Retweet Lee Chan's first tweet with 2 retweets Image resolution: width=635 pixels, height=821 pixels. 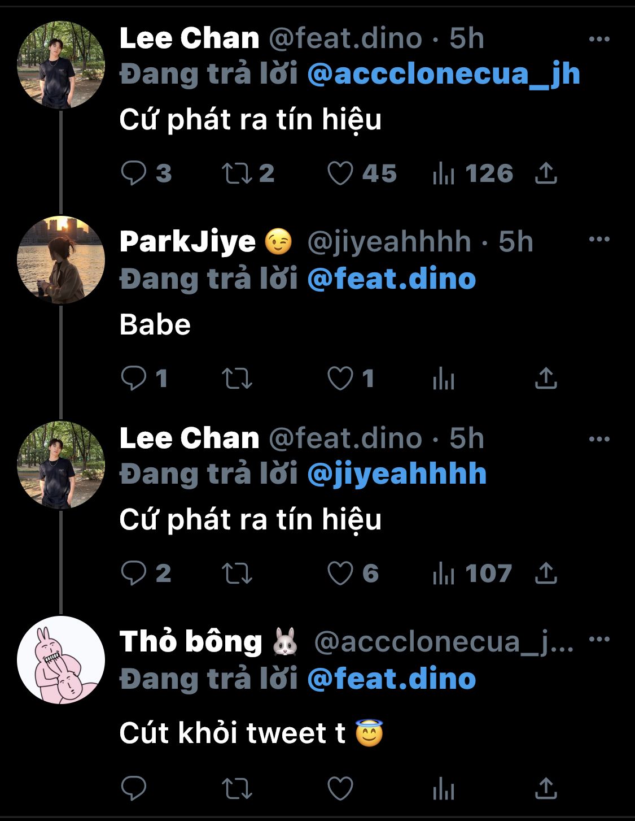tap(237, 173)
